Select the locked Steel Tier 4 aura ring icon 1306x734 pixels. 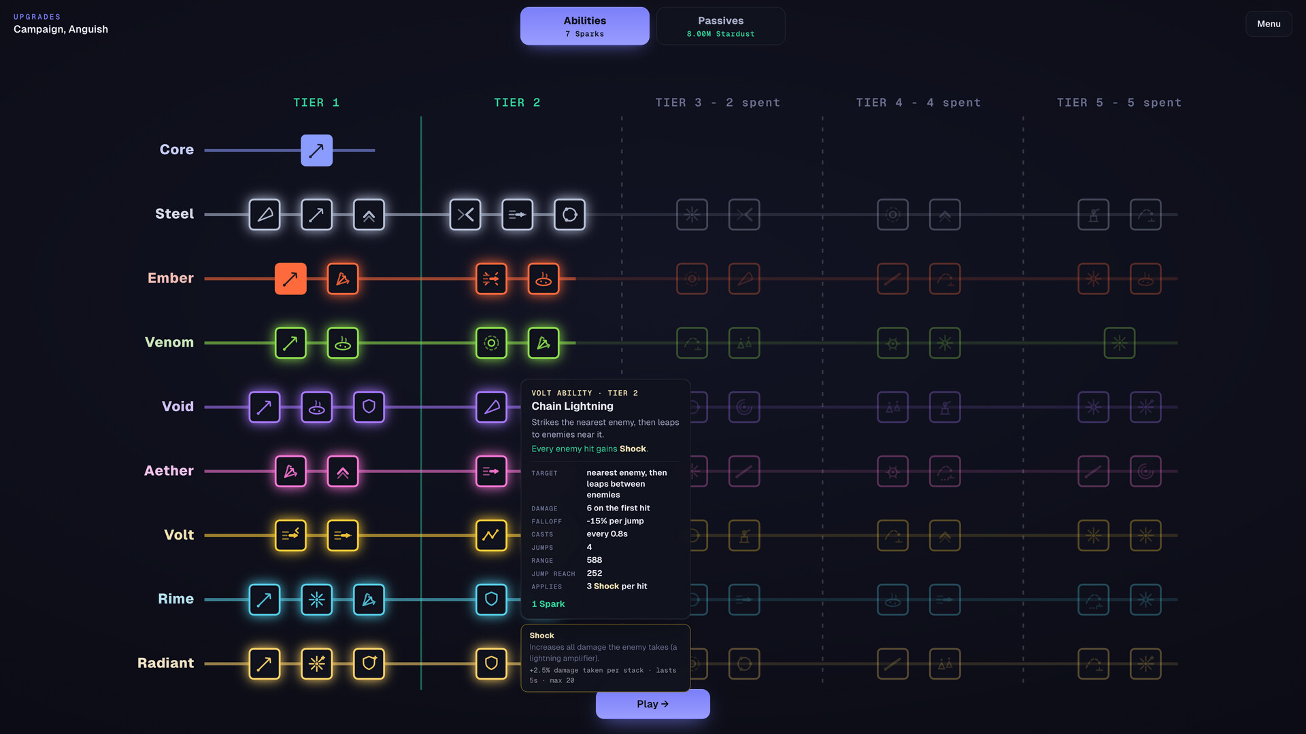tap(892, 215)
